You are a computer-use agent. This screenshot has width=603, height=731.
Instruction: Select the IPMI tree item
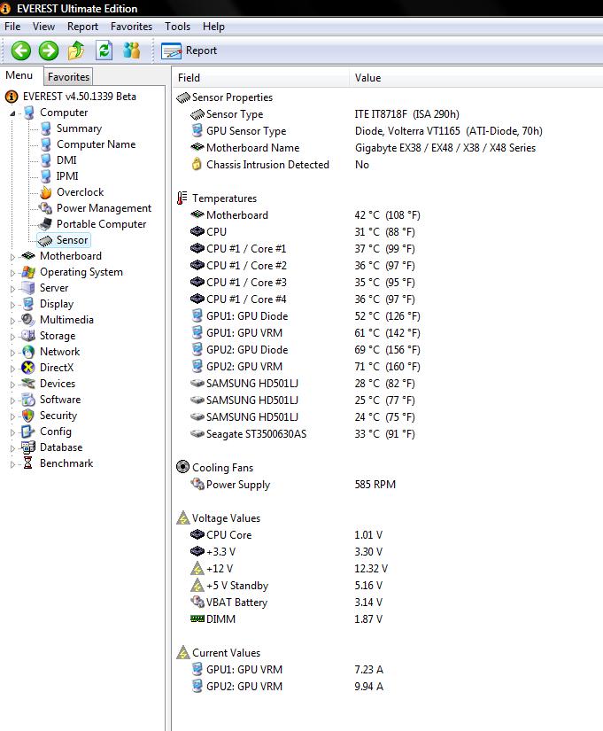[x=67, y=175]
